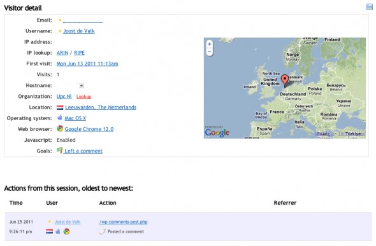The image size is (376, 246).
Task: Click the Chrome icon beside Web browser
Action: click(x=60, y=128)
